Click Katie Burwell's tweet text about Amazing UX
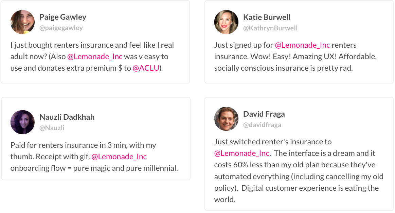The width and height of the screenshot is (395, 213). 295,56
